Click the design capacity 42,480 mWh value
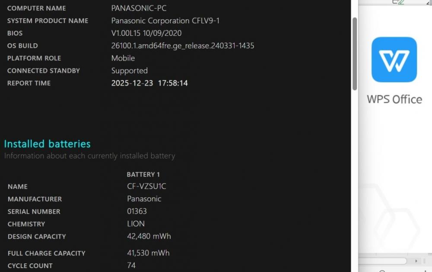432x272 pixels. 149,237
